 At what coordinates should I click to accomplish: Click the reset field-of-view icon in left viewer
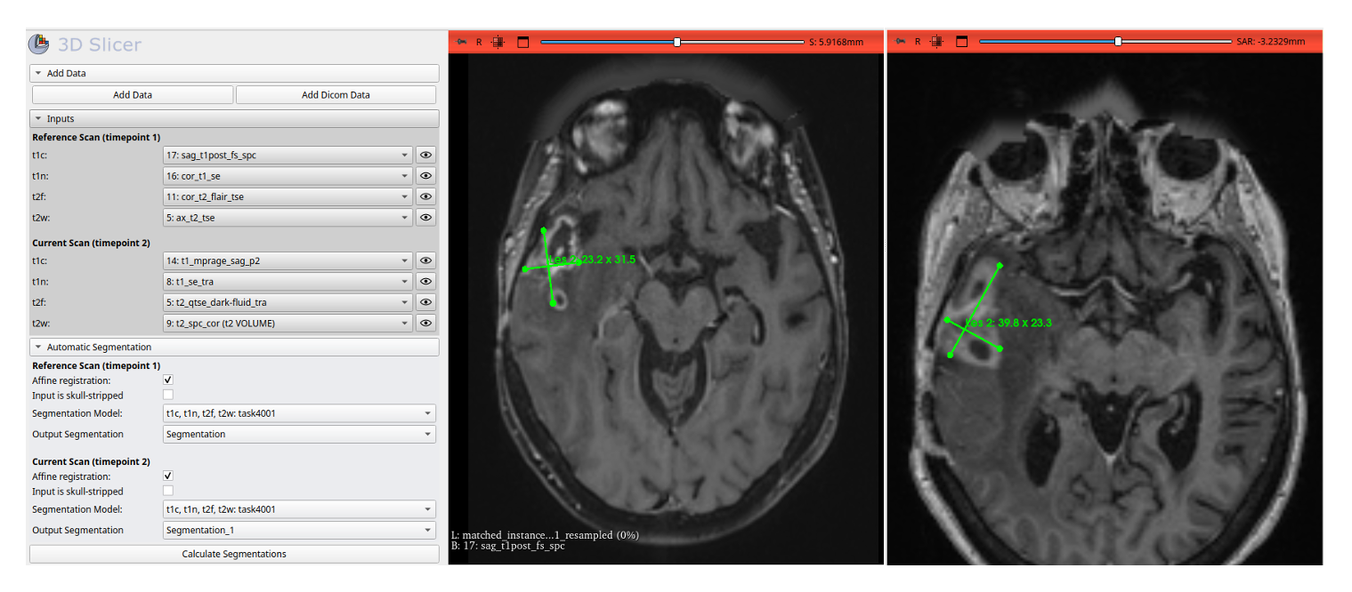(498, 42)
